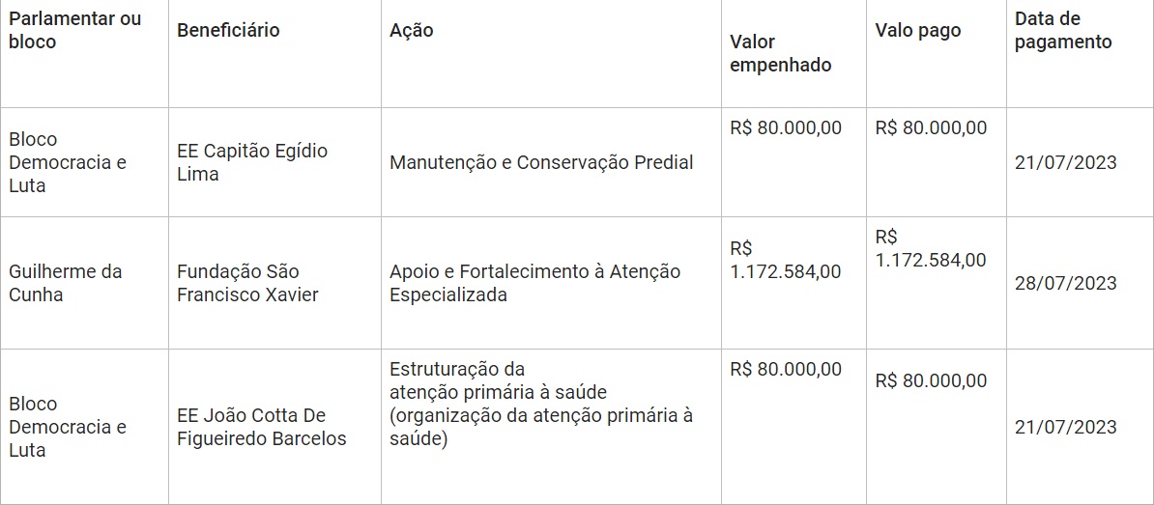Click the "Ação" column header
The image size is (1154, 505).
[x=412, y=30]
